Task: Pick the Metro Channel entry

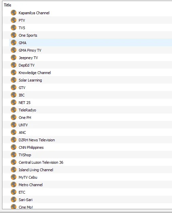Action: point(31,185)
